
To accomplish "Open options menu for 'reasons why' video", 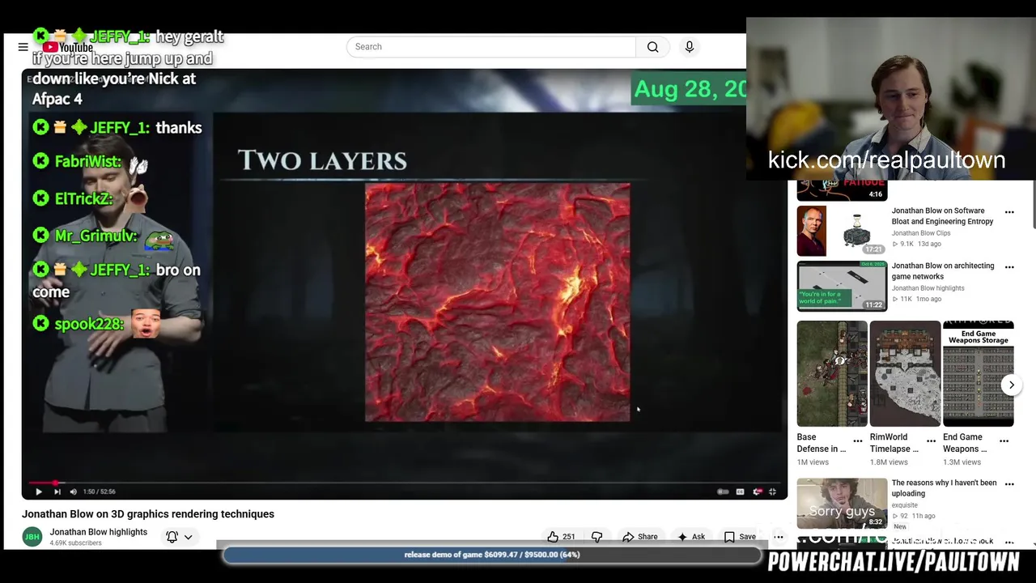I will click(x=1009, y=484).
